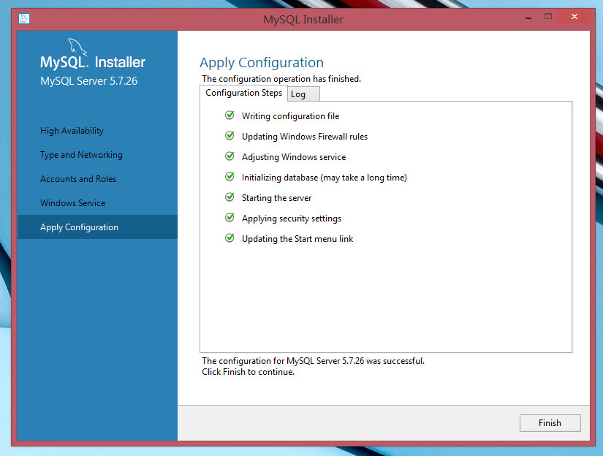
Task: Select Apply Configuration step in sidebar
Action: click(97, 227)
